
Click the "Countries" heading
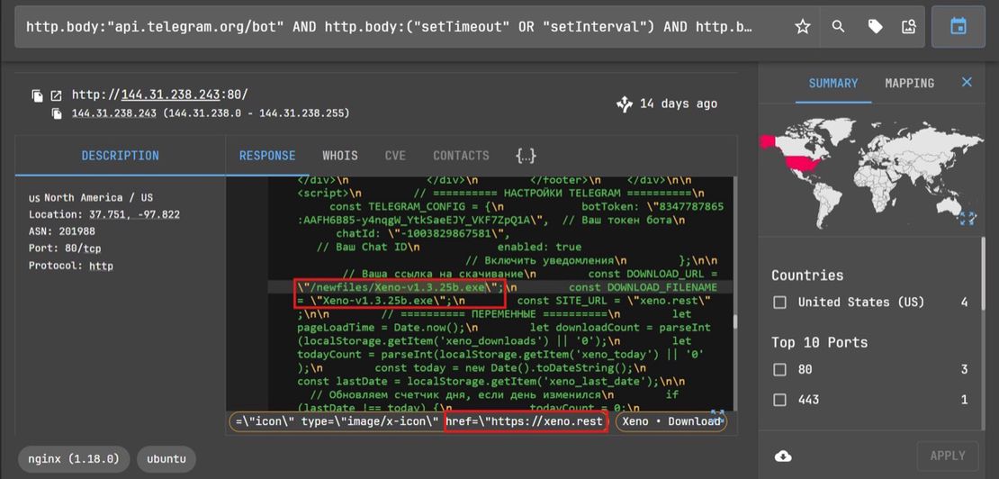807,276
